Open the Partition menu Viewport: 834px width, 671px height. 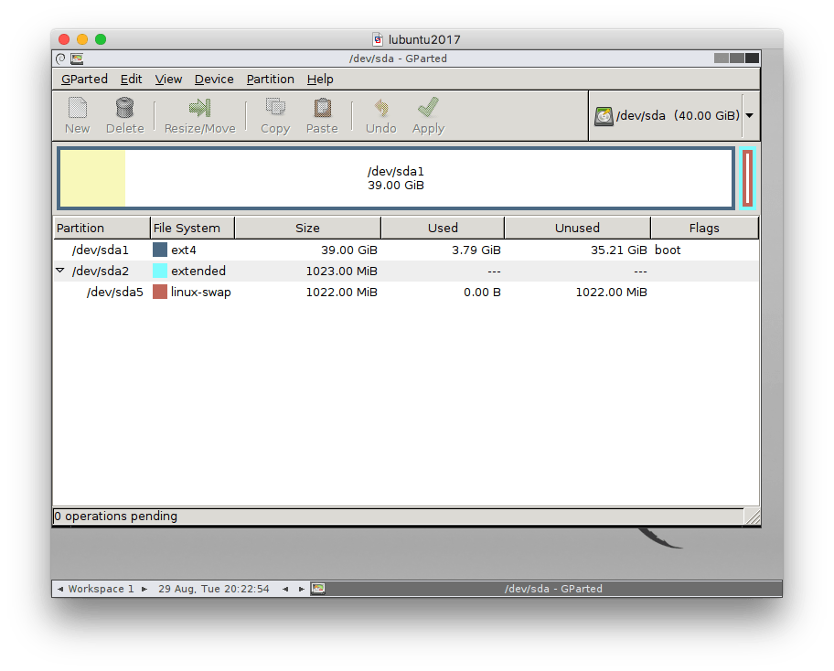[x=270, y=80]
